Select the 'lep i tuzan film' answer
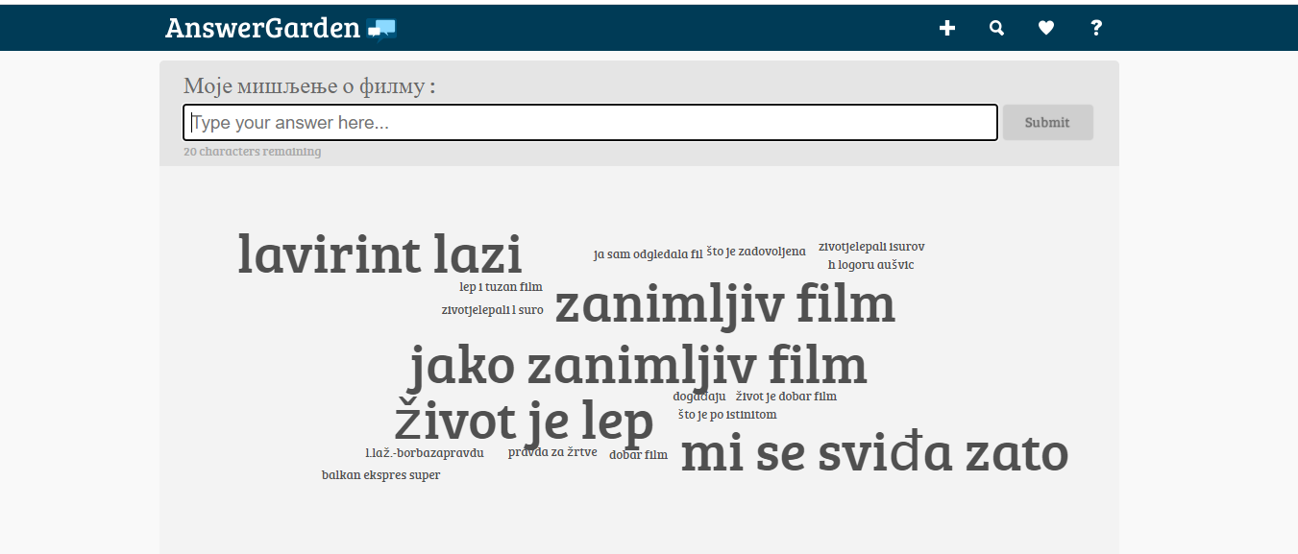Viewport: 1298px width, 554px height. (501, 287)
